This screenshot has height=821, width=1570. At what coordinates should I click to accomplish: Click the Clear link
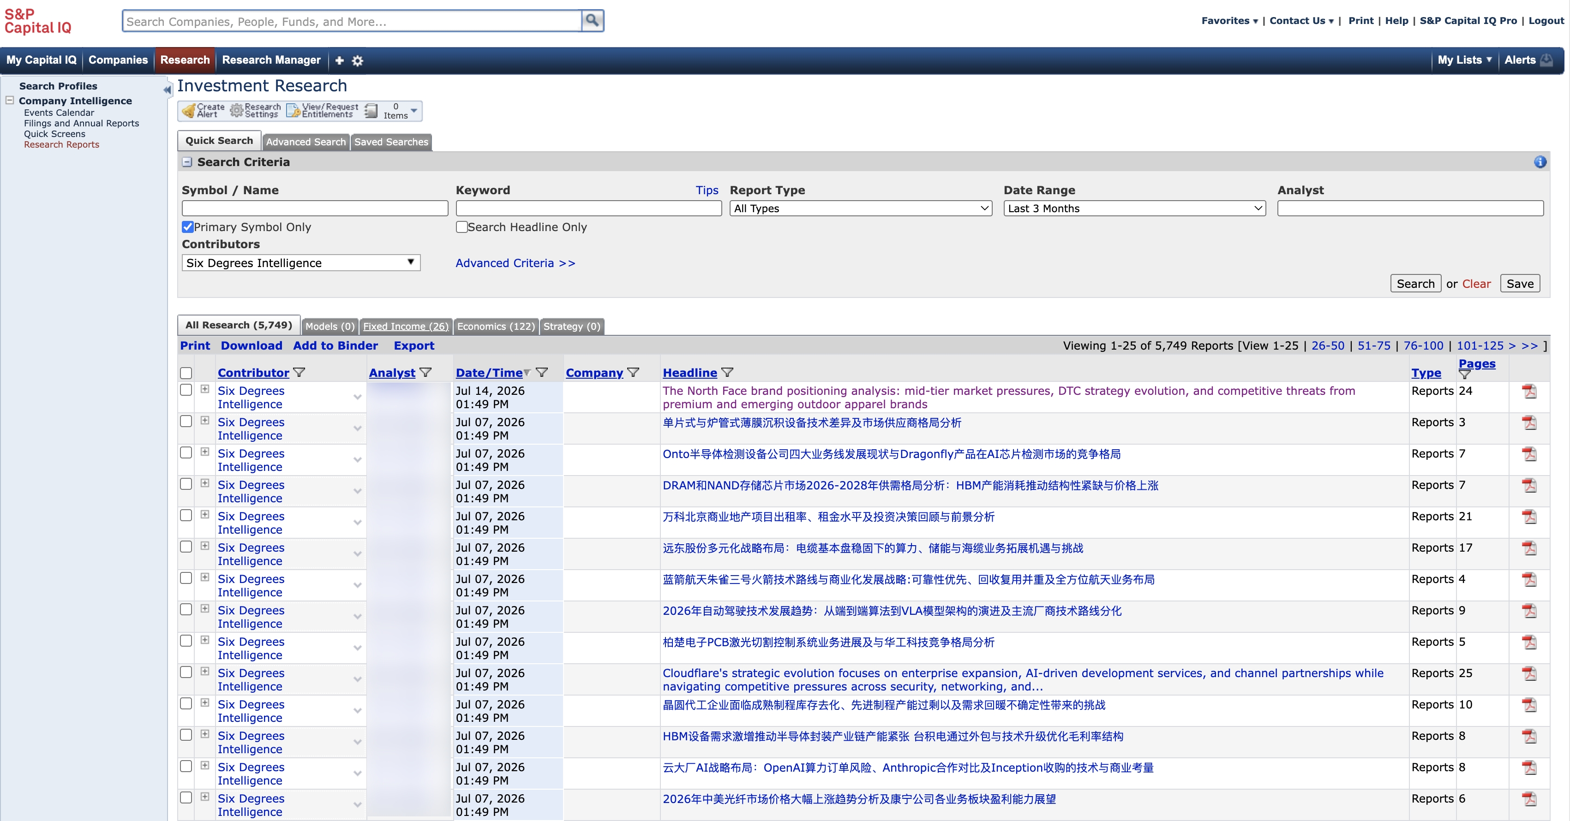pyautogui.click(x=1476, y=284)
